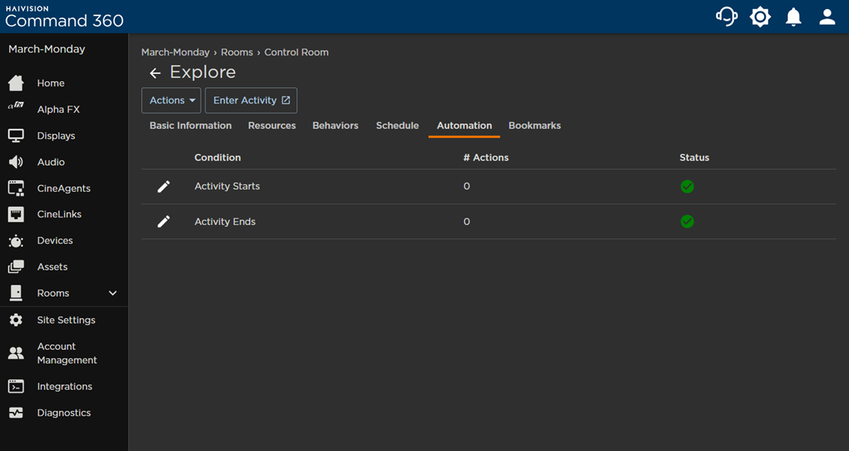Screen dimensions: 849x451
Task: Open CineAgents sidebar entry
Action: coord(64,188)
